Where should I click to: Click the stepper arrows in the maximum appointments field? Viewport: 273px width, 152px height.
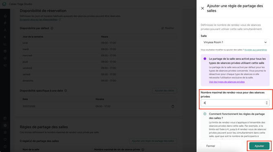point(266,103)
